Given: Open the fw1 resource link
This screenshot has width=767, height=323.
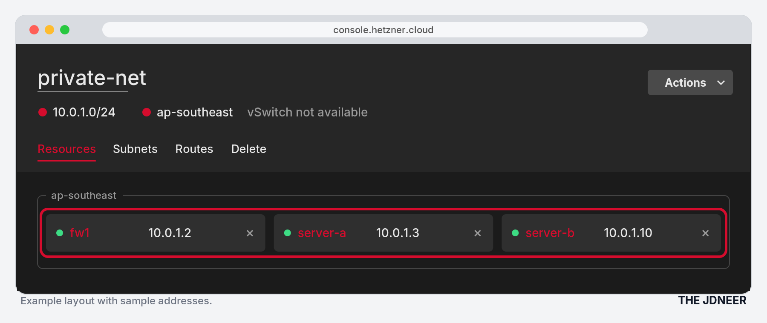Looking at the screenshot, I should (80, 233).
